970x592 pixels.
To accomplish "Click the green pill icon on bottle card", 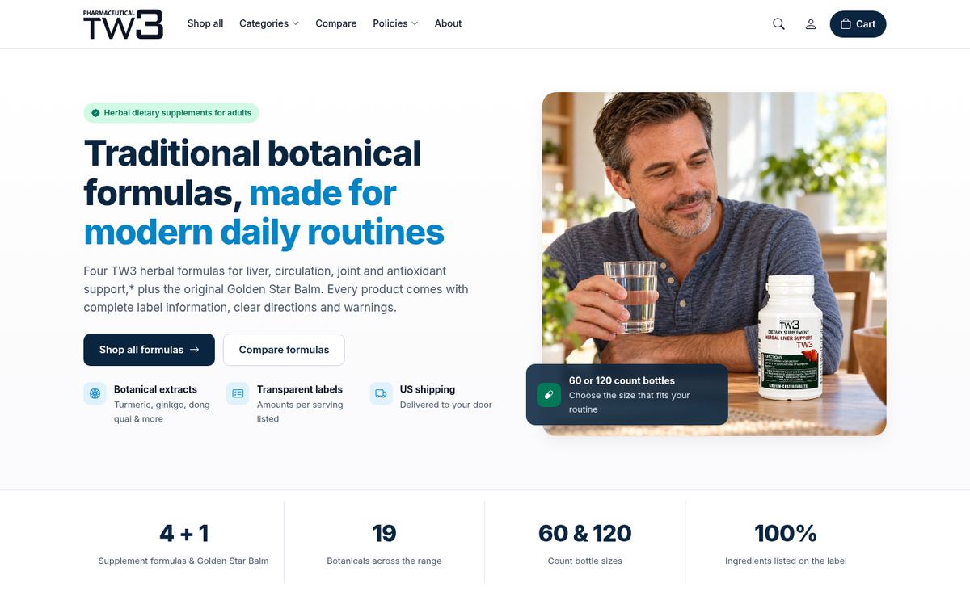I will [x=548, y=395].
